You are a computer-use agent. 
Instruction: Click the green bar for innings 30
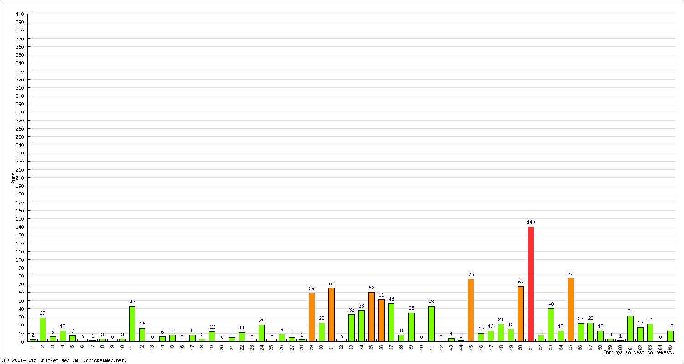(x=322, y=332)
